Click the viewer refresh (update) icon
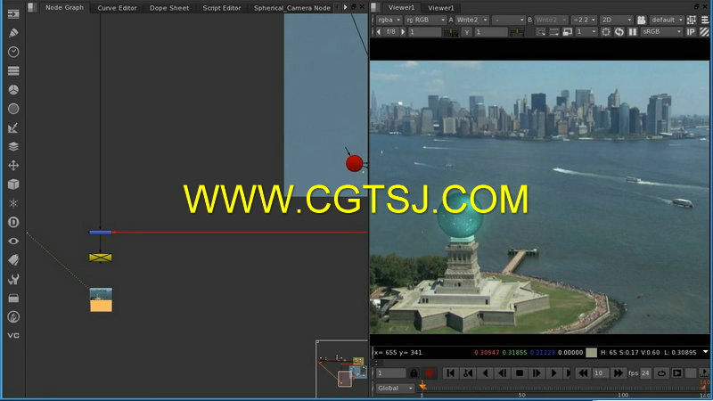The image size is (713, 401). pyautogui.click(x=619, y=32)
